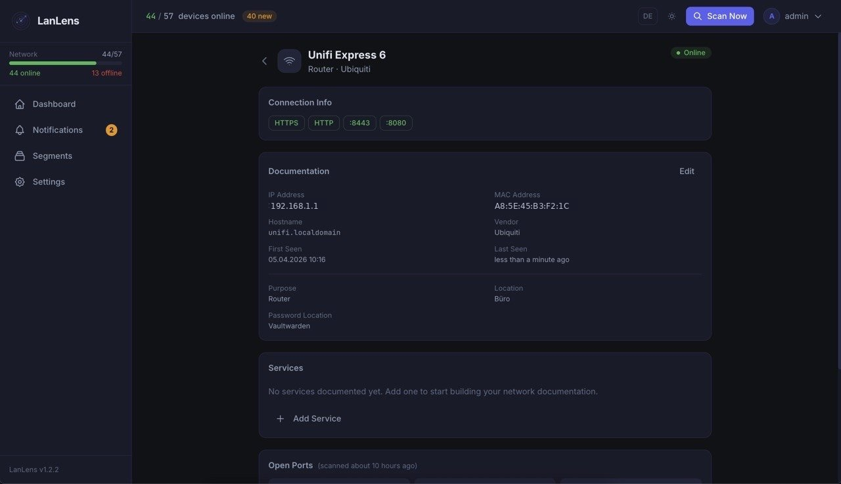Image resolution: width=841 pixels, height=484 pixels.
Task: Switch language with the DE toggle
Action: pos(647,16)
